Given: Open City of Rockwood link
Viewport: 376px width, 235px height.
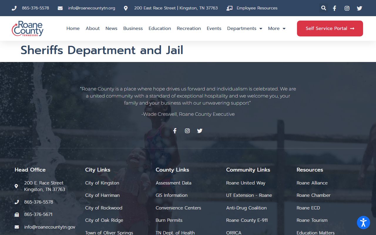Looking at the screenshot, I should click(104, 208).
